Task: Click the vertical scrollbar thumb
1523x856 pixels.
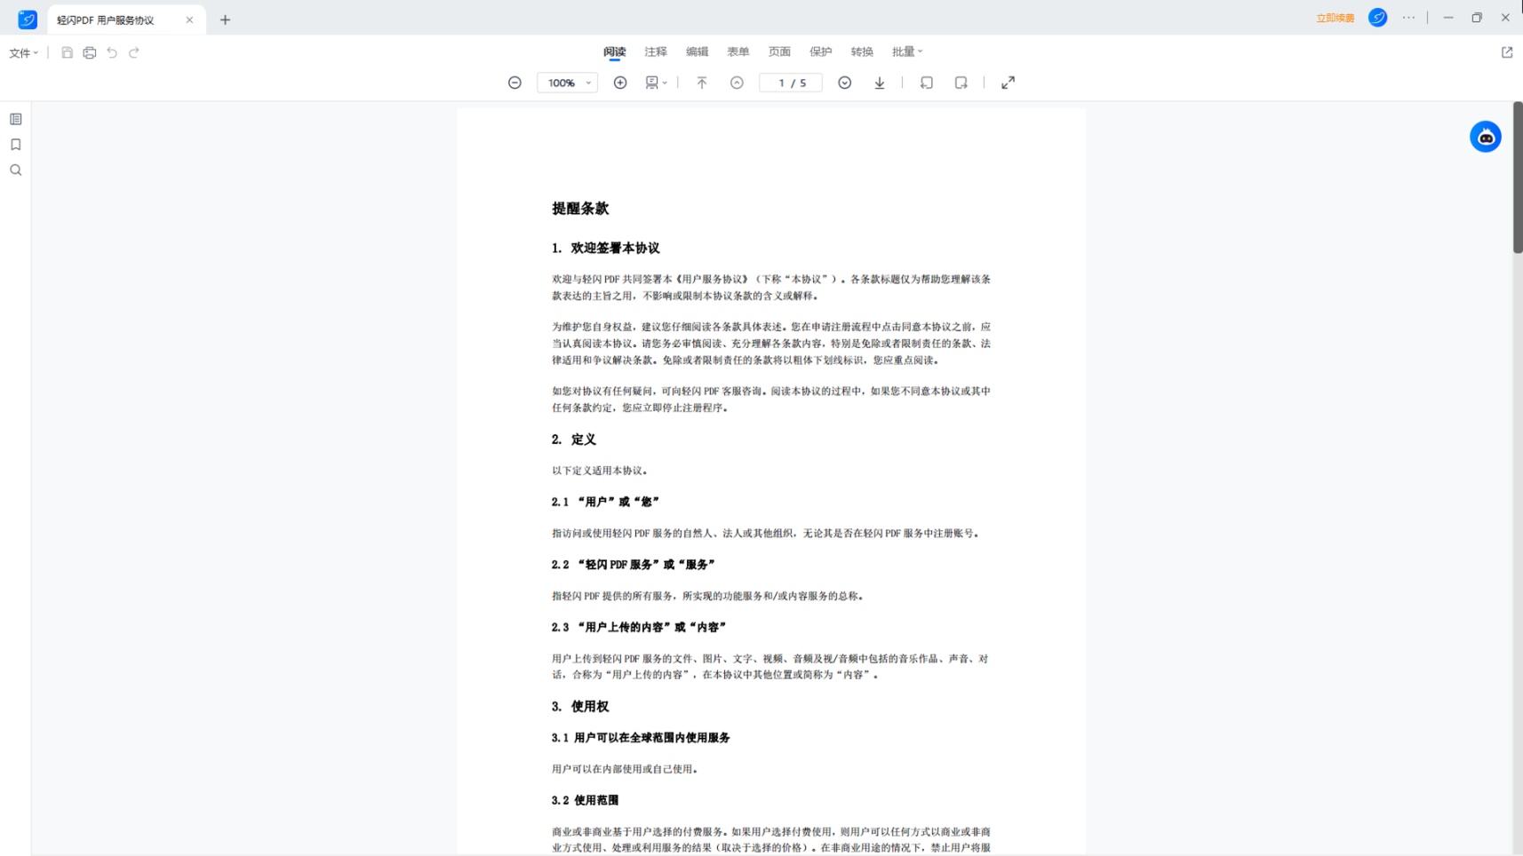Action: click(x=1518, y=178)
